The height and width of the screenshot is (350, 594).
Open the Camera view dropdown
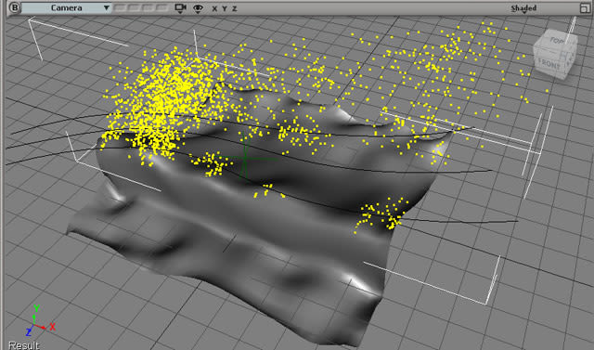[x=66, y=7]
